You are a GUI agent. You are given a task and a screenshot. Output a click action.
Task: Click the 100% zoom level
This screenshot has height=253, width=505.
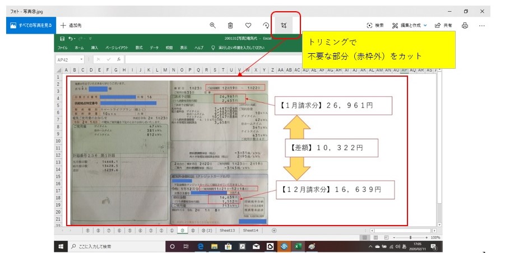coord(435,237)
